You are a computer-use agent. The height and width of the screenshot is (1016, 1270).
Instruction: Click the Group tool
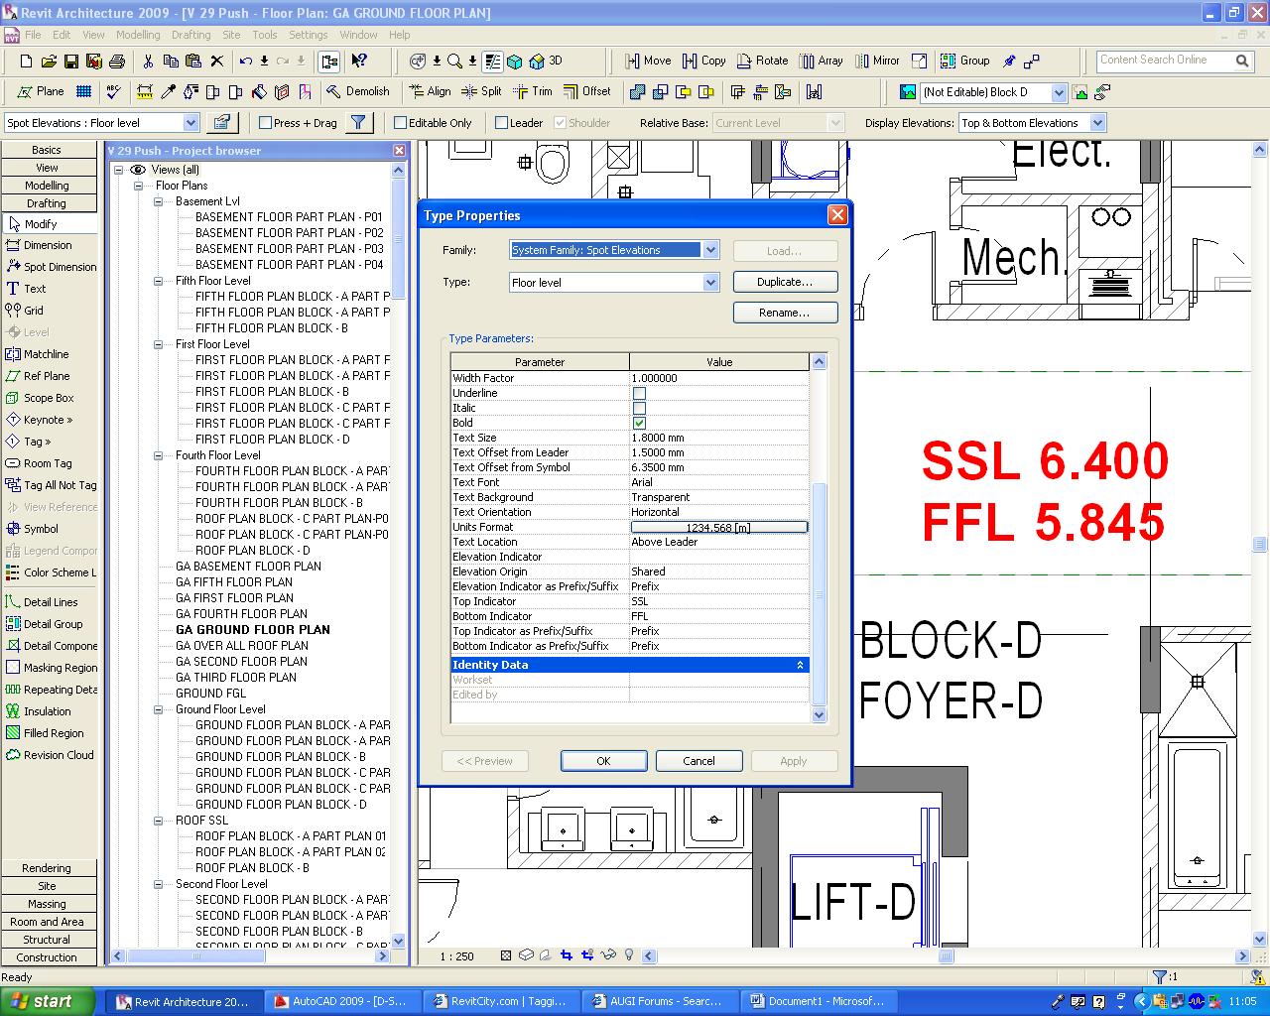965,61
